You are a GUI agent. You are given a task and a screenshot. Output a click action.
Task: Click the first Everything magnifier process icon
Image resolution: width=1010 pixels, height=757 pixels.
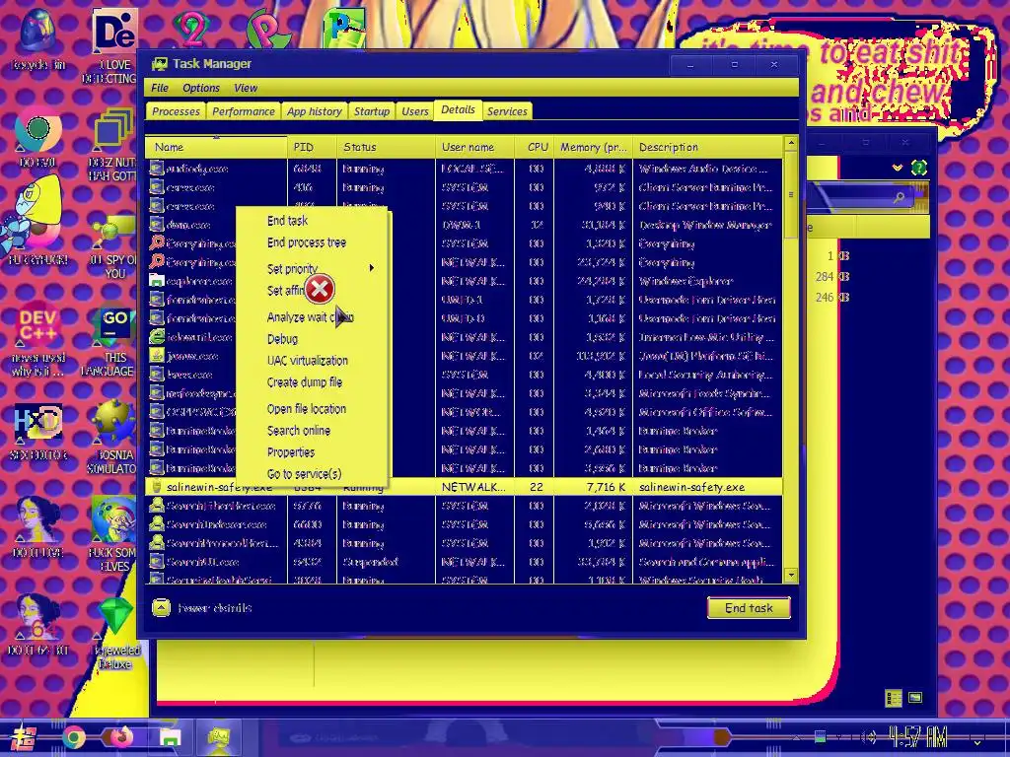pyautogui.click(x=157, y=243)
